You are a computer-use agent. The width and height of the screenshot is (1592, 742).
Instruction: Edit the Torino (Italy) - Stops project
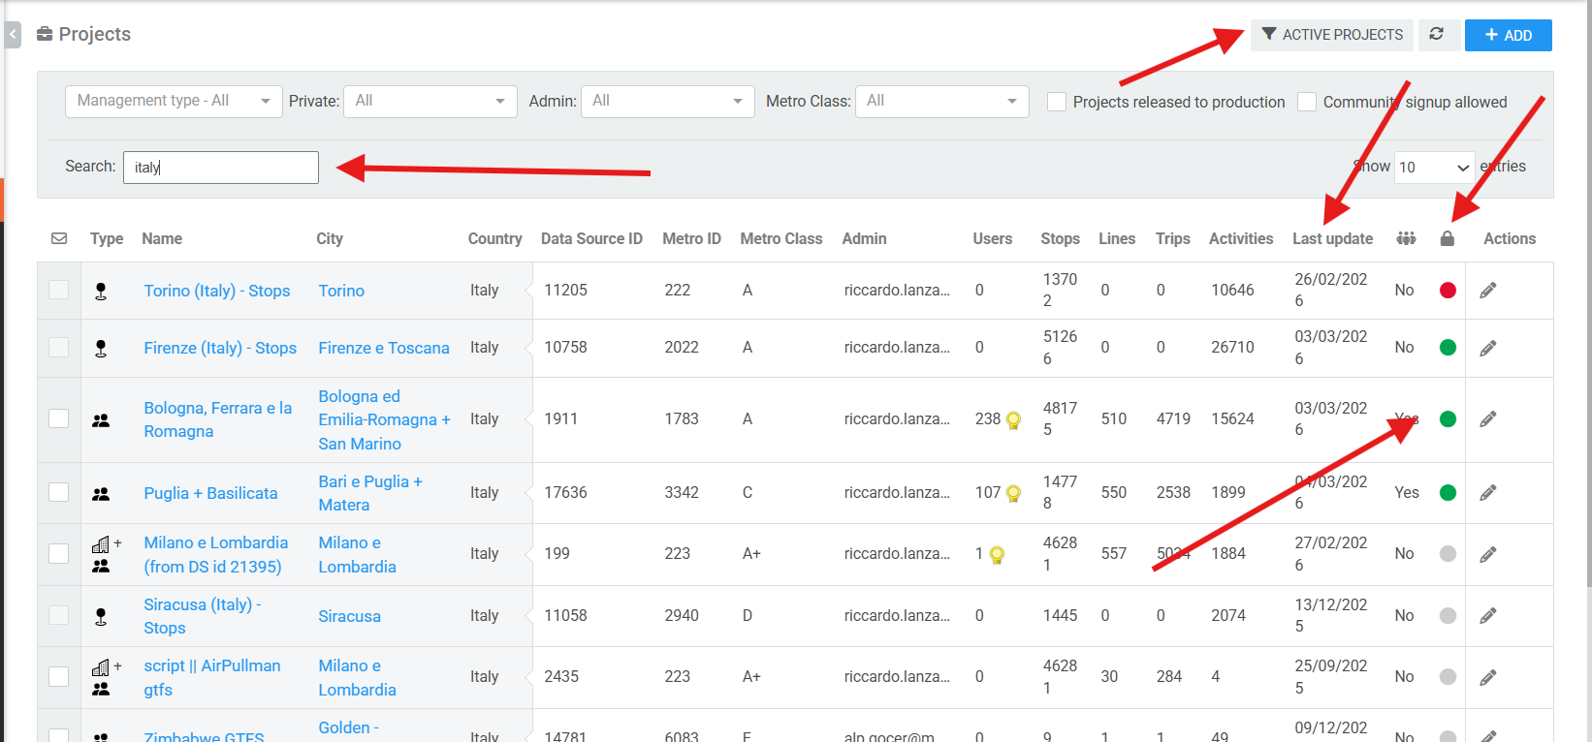1488,291
